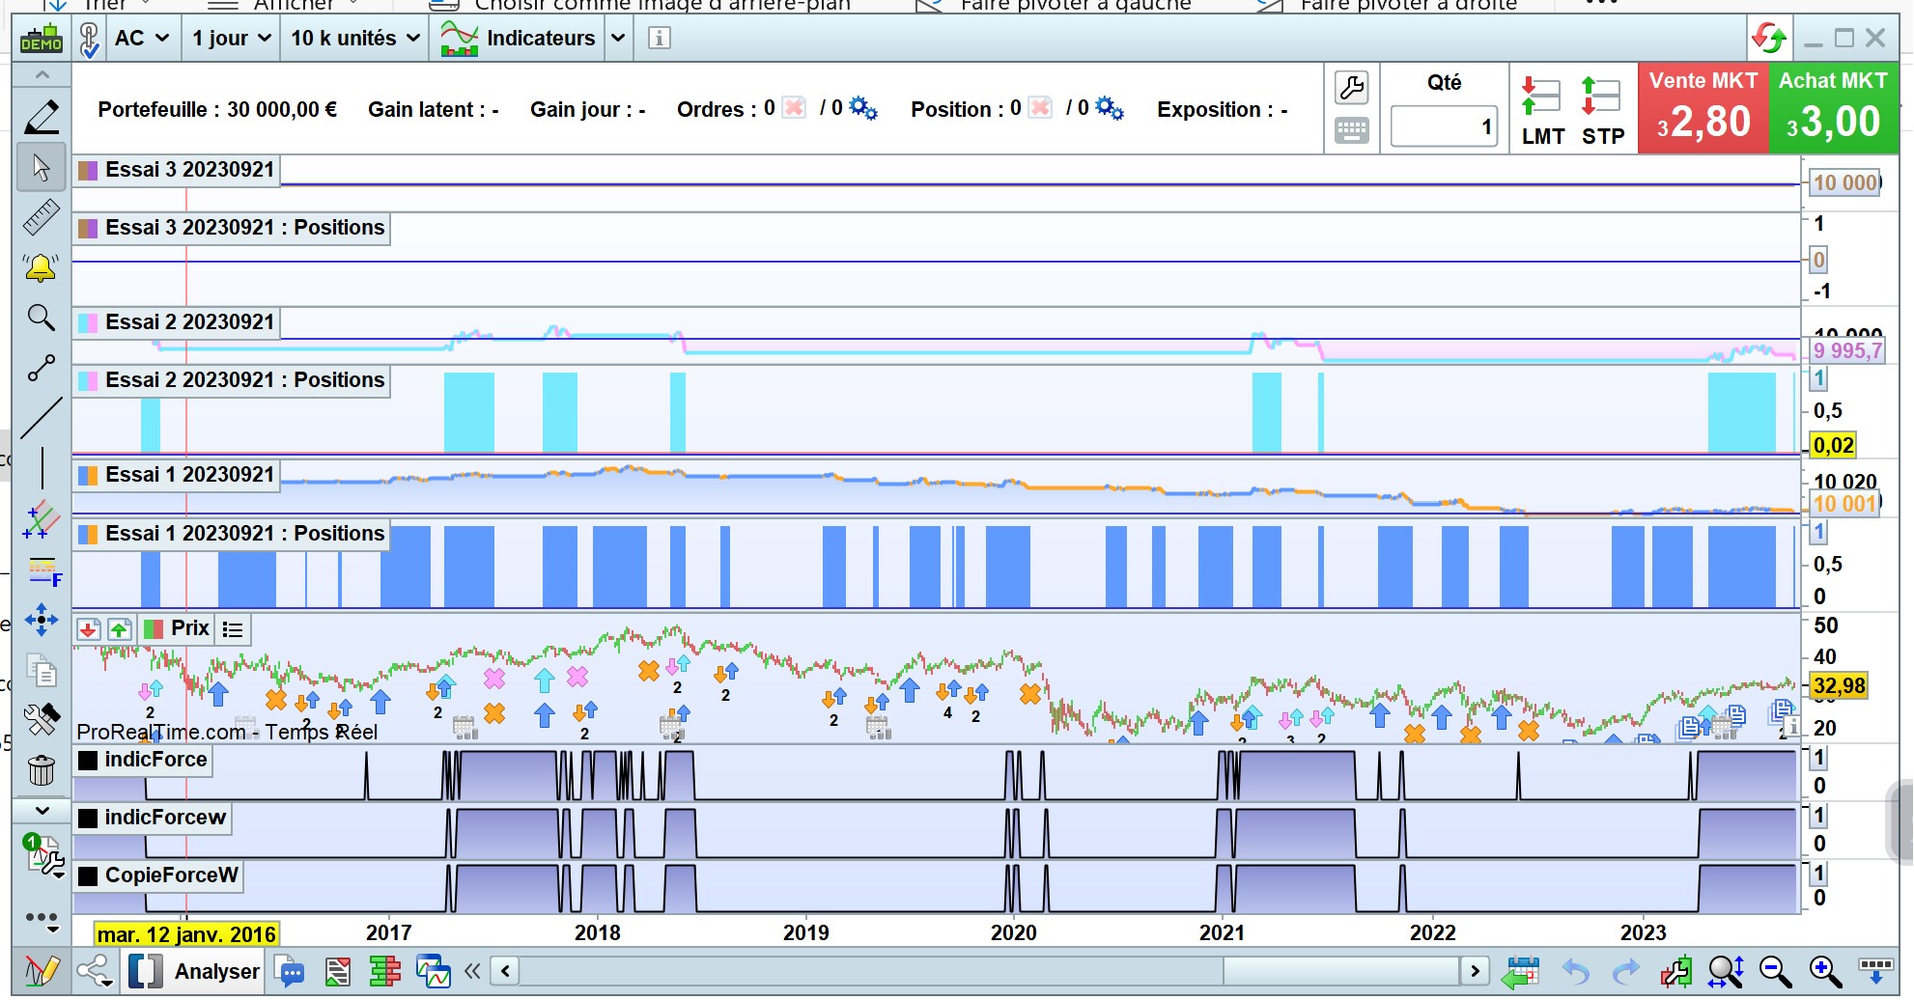Click the Achat MKT buy button
The image size is (1914, 1000).
click(x=1833, y=108)
